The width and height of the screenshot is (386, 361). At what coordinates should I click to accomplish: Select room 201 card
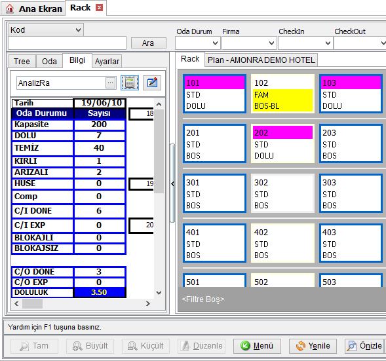pos(214,143)
